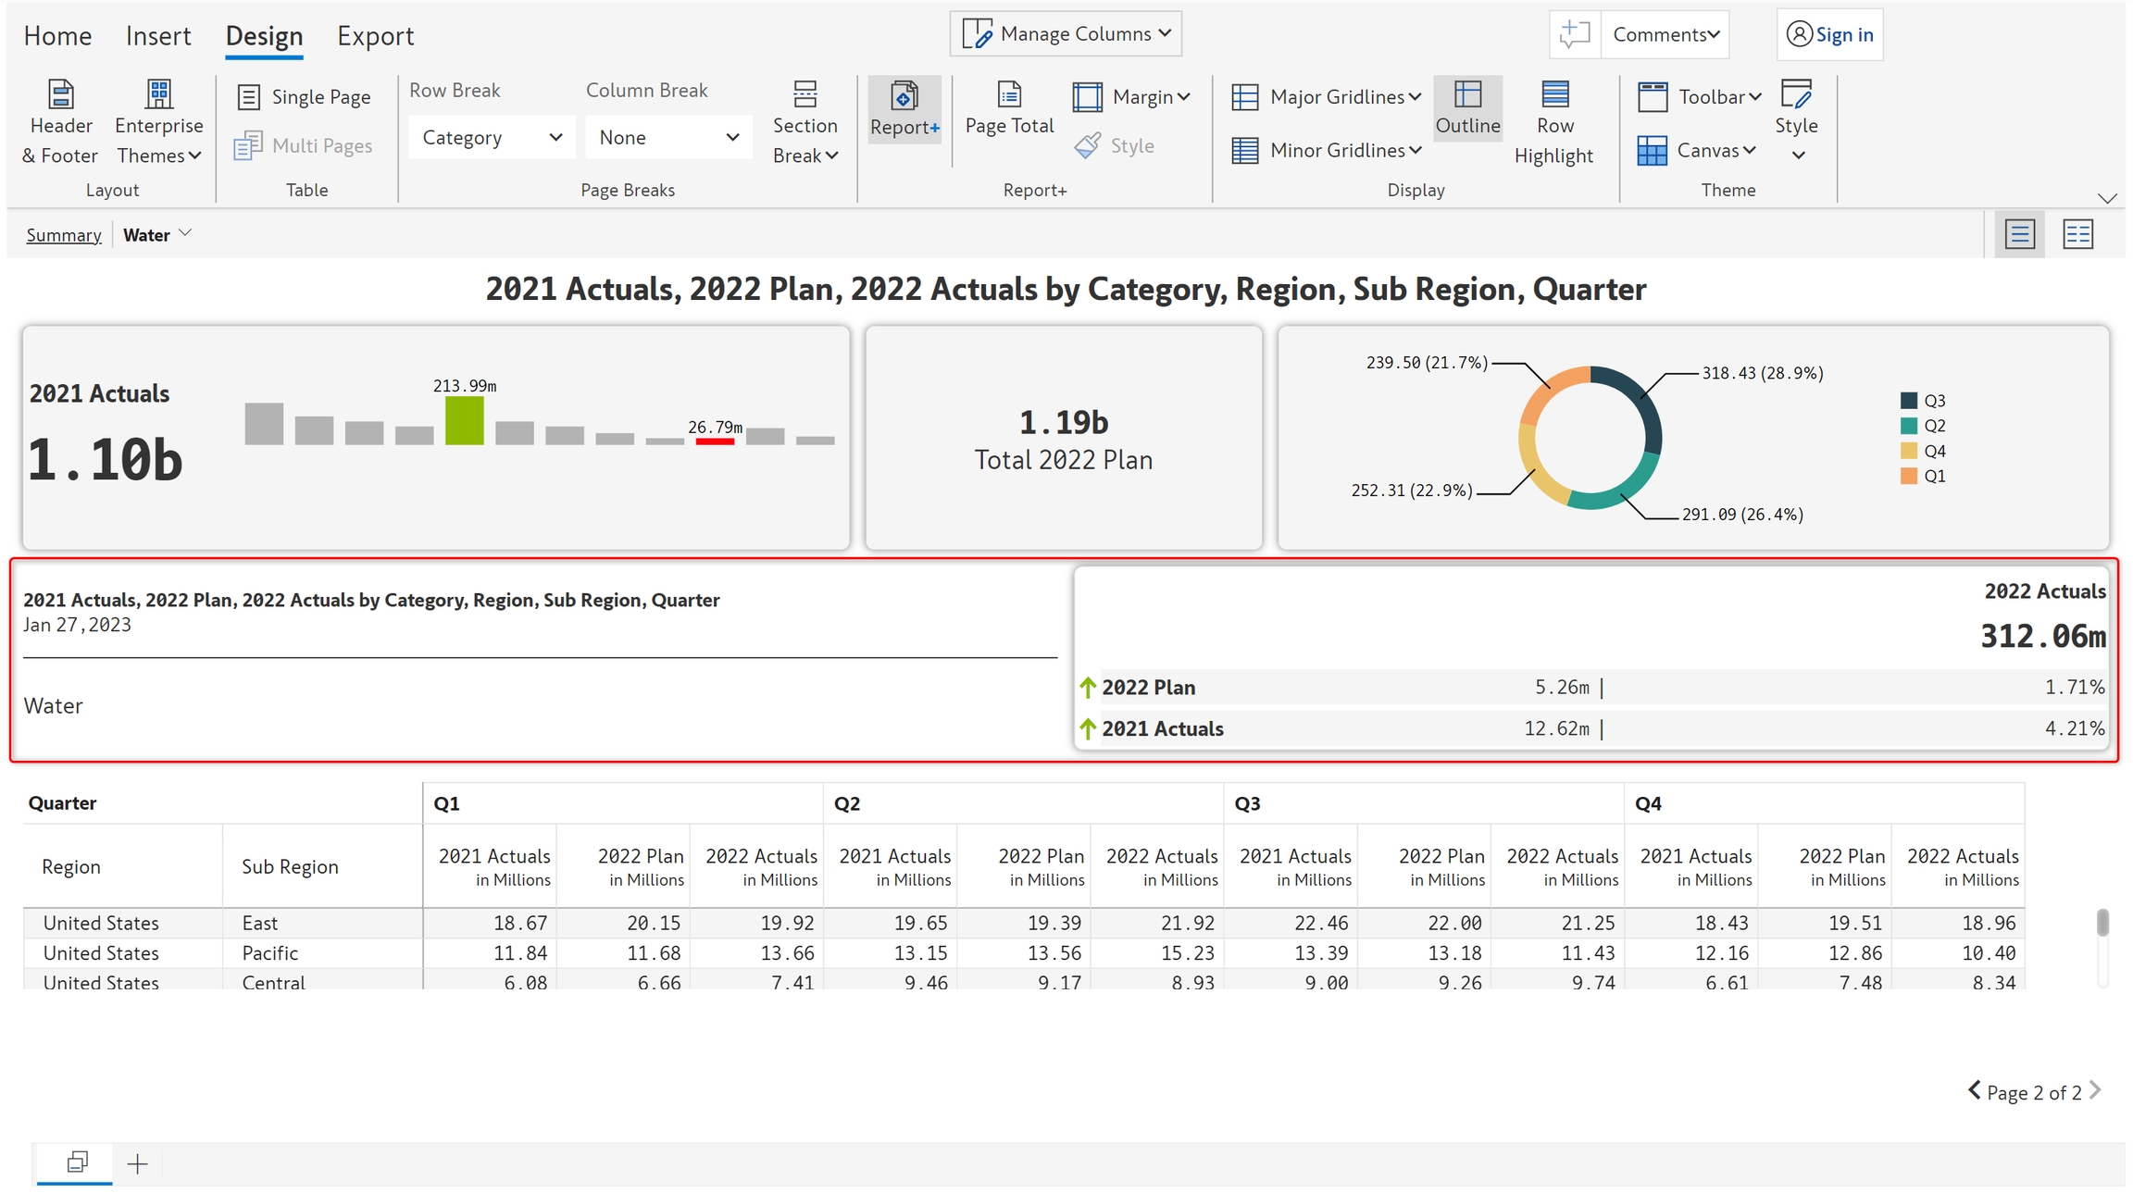Switch to single-column list view icon

2019,234
